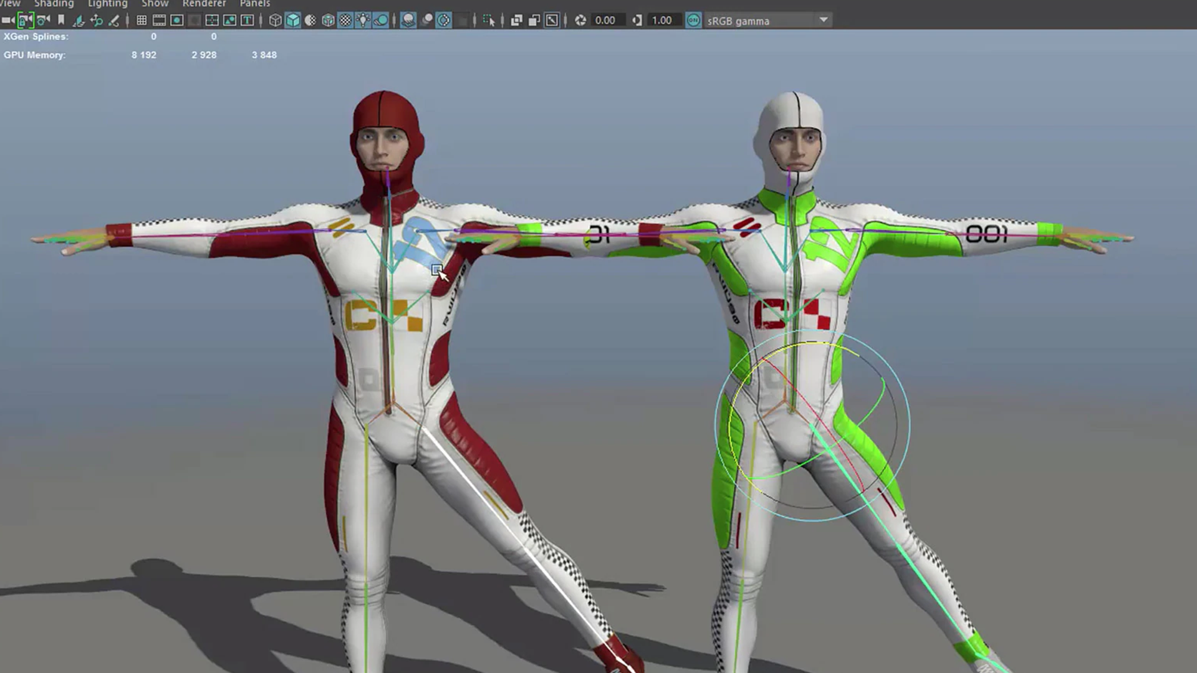Edit the exposure value field 0.00
This screenshot has height=673, width=1197.
605,21
